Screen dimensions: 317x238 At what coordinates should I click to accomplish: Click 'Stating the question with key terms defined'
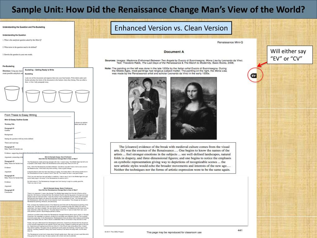(x=19, y=139)
